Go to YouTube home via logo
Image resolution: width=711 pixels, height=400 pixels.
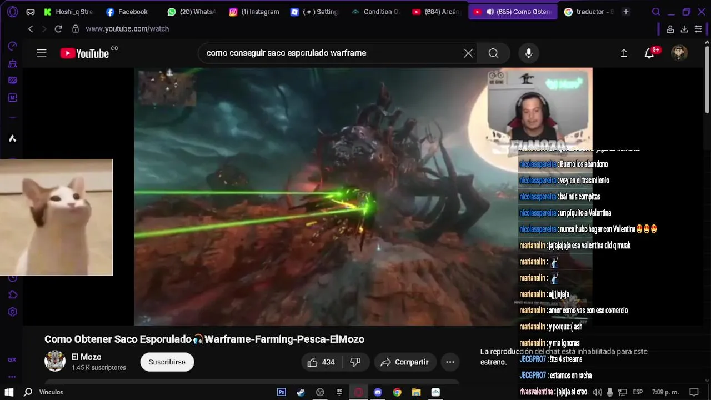tap(85, 53)
